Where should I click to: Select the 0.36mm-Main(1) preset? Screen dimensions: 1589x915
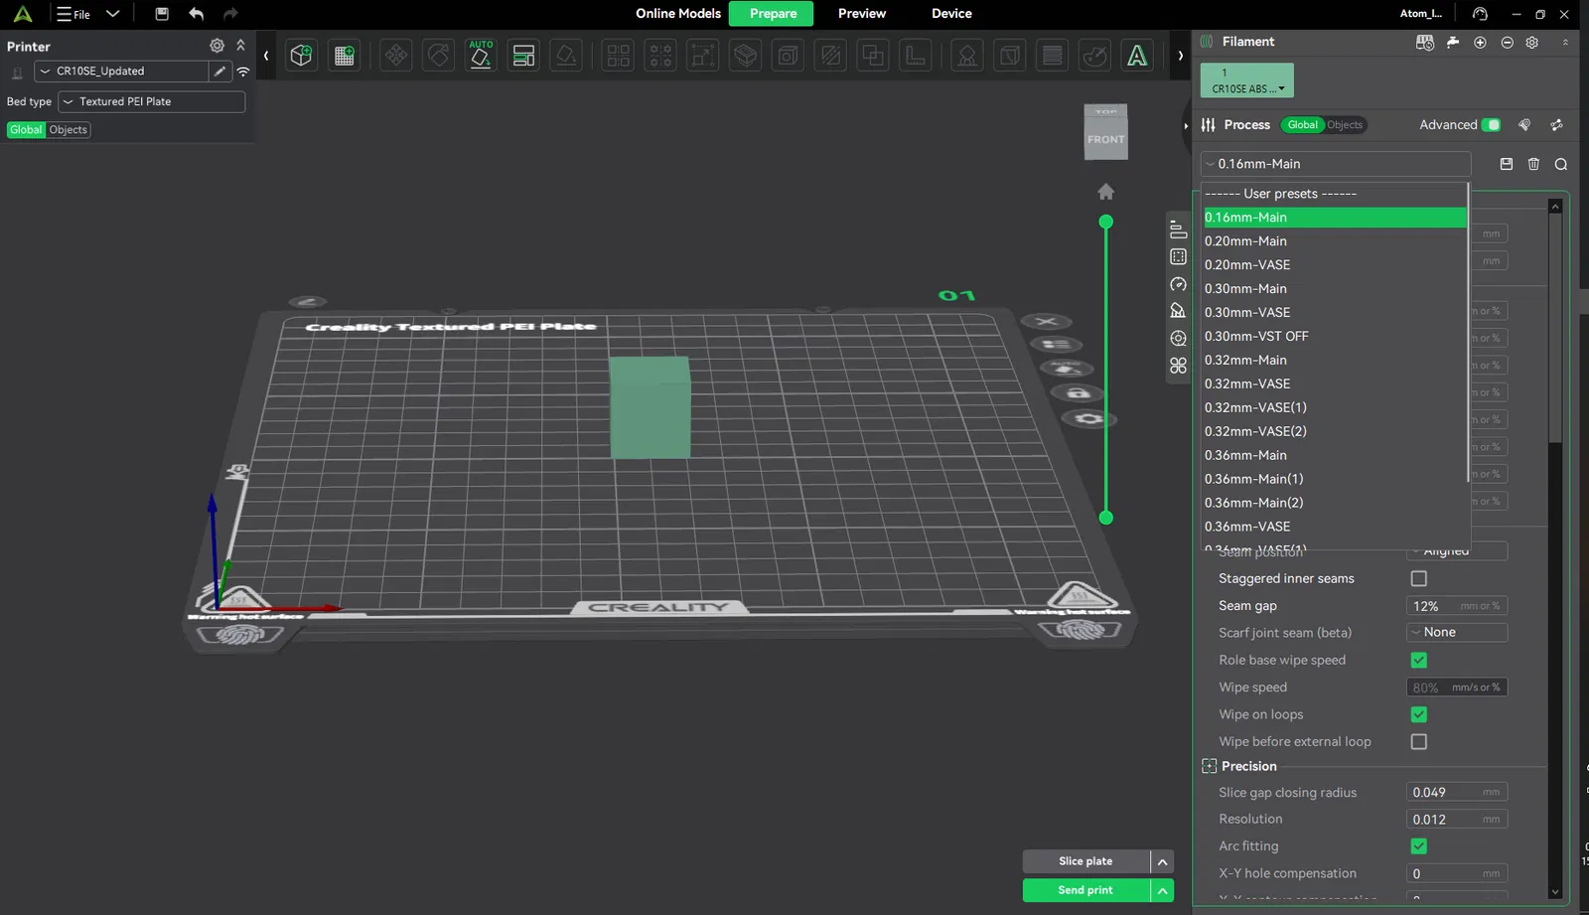click(1335, 480)
